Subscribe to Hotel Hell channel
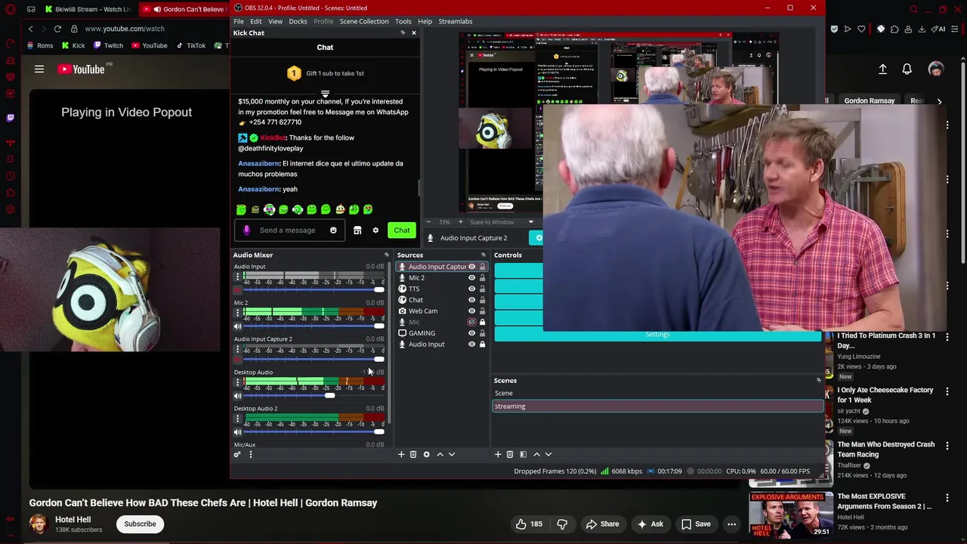 (140, 524)
